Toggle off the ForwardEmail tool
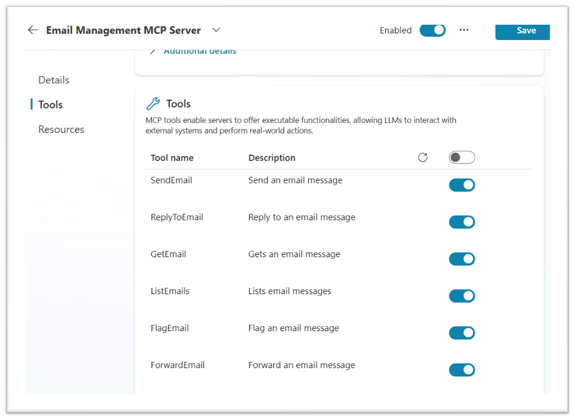The height and width of the screenshot is (420, 574). (461, 370)
